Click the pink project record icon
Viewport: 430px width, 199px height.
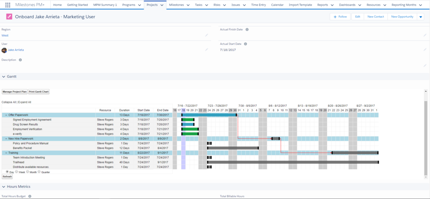tap(9, 17)
